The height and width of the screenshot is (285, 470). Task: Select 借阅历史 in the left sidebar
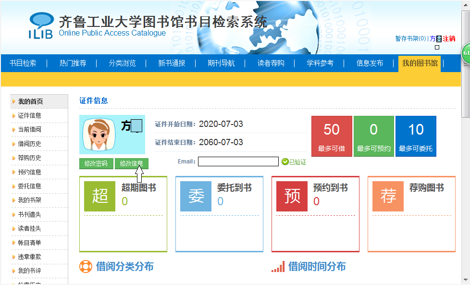(30, 144)
